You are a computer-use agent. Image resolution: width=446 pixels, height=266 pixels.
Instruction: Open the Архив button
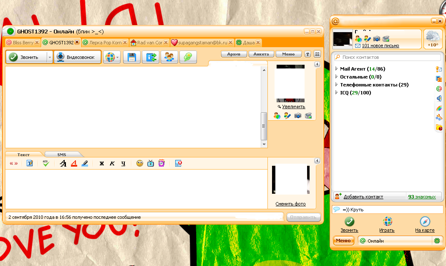coord(234,54)
